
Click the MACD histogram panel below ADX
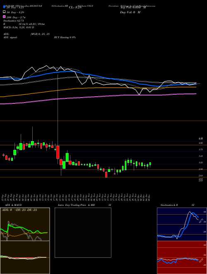tap(25, 257)
